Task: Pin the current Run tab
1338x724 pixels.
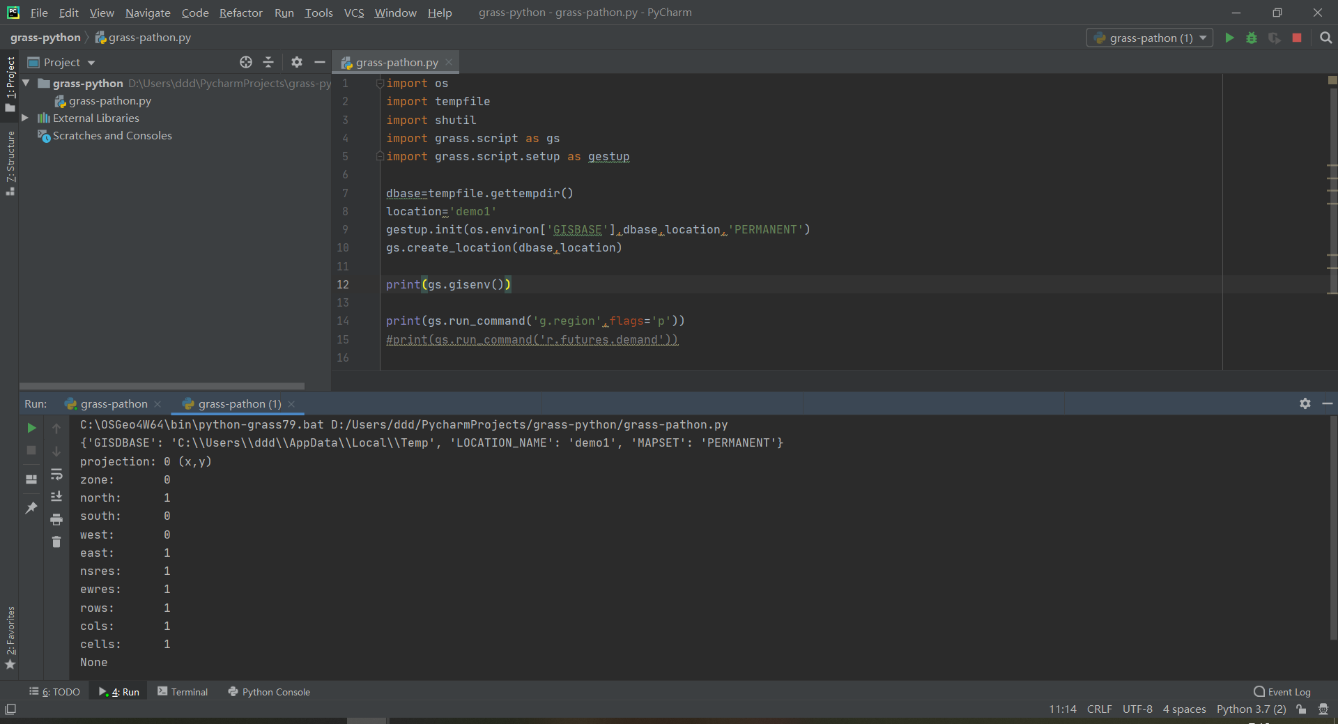Action: click(31, 508)
